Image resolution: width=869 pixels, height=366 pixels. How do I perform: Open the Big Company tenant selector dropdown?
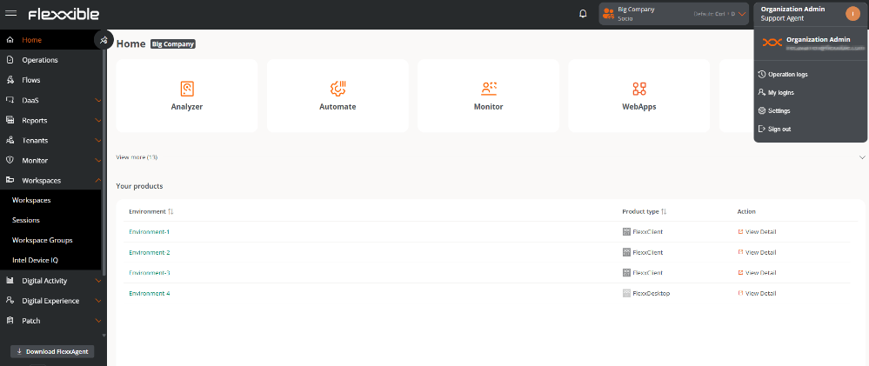click(x=673, y=14)
